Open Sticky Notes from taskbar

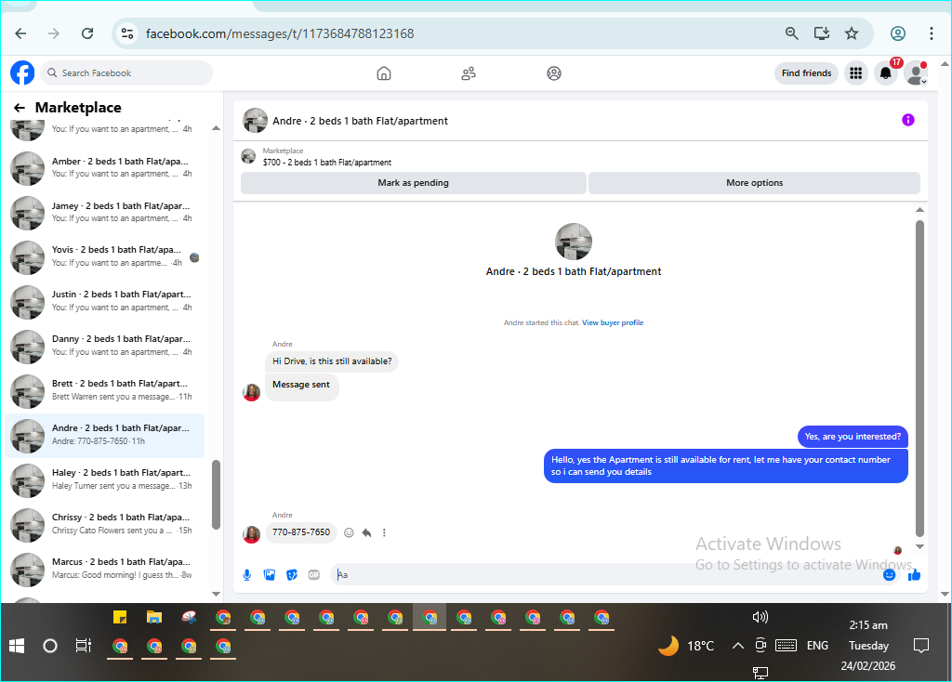(x=120, y=618)
